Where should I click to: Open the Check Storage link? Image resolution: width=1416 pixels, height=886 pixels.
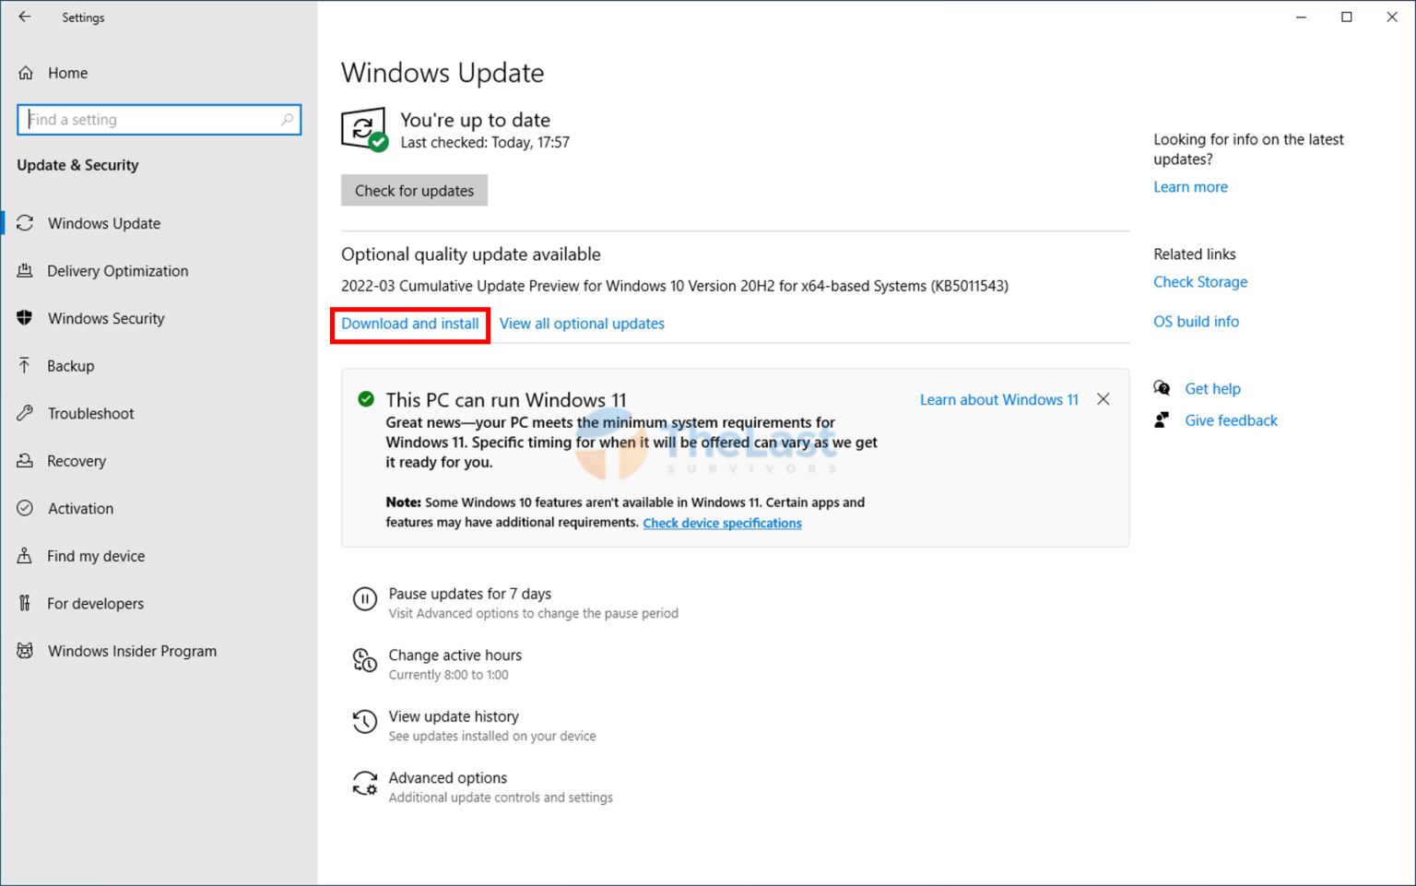1200,282
